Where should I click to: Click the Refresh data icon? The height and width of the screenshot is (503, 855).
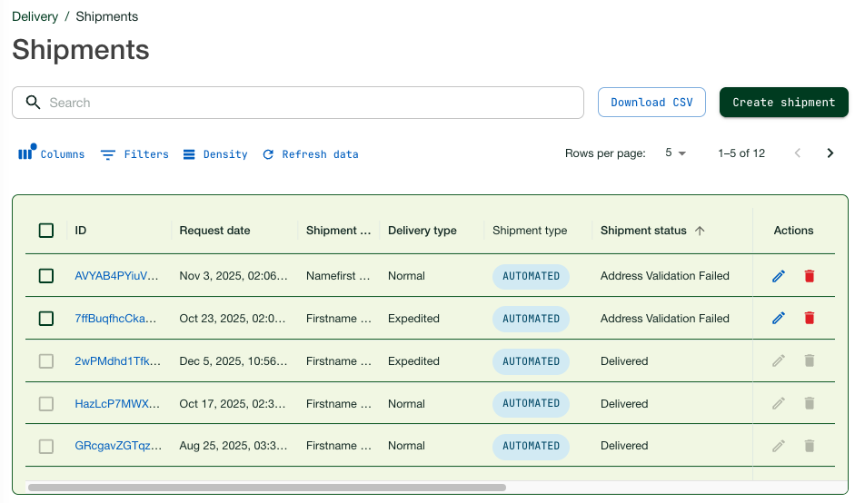tap(268, 154)
